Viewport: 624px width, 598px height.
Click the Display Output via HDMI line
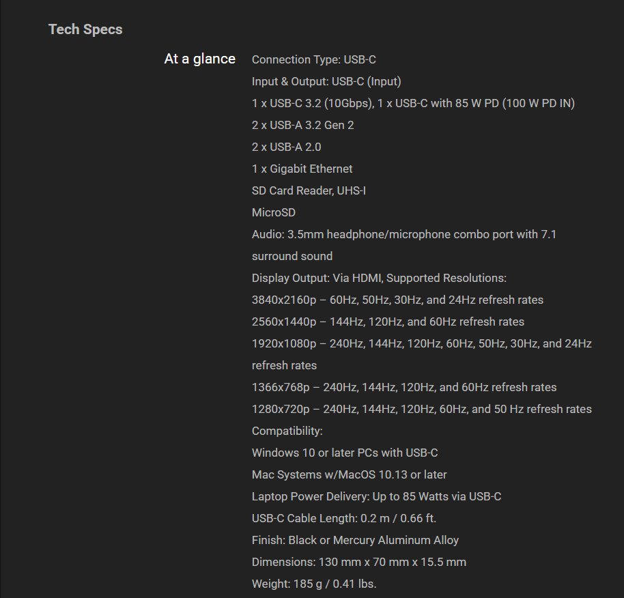[379, 279]
